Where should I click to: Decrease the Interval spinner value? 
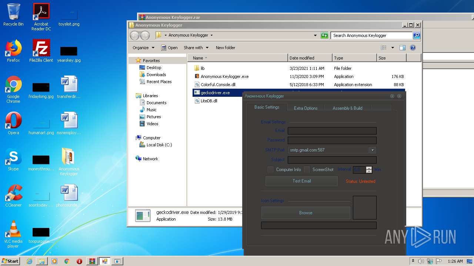point(369,171)
